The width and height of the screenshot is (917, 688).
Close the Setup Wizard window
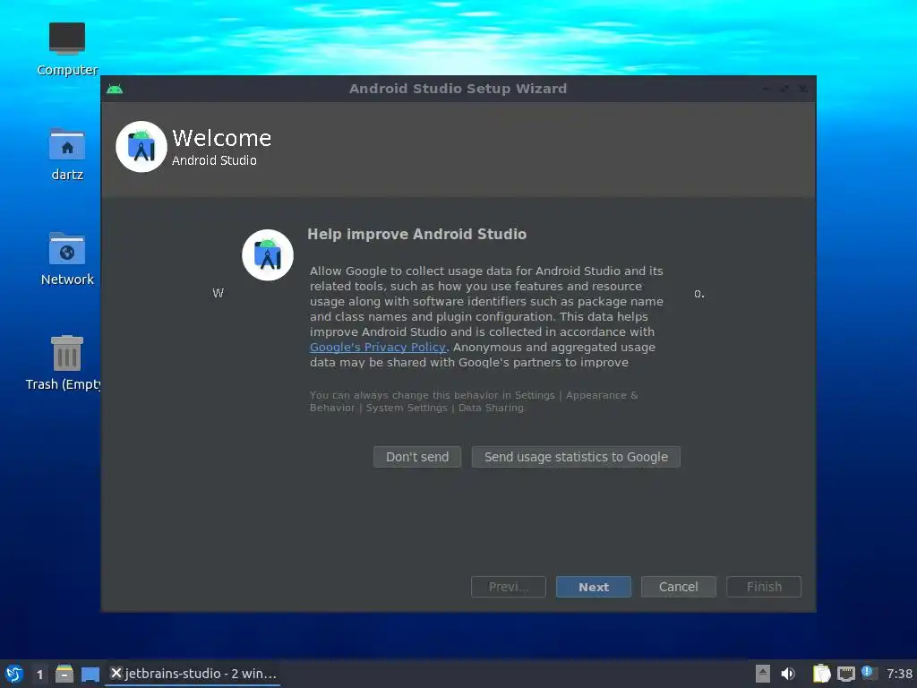pos(803,89)
